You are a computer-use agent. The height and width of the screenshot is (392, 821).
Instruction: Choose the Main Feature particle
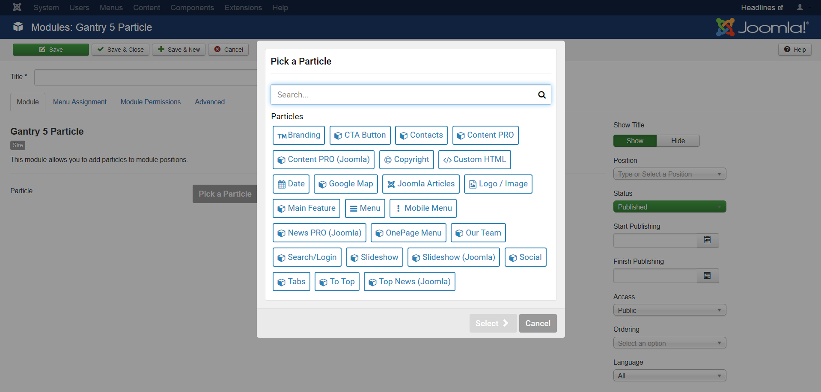tap(306, 208)
